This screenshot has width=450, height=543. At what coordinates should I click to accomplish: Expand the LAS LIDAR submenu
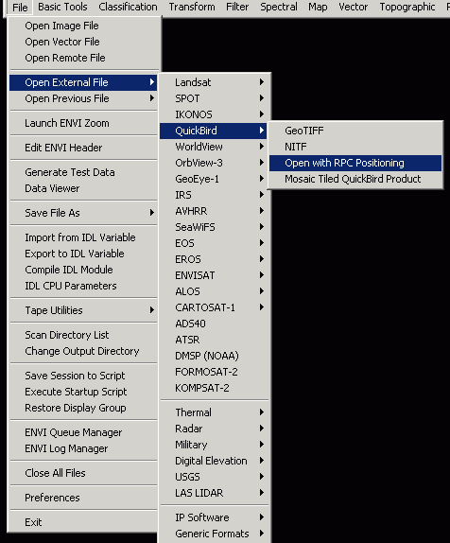[x=214, y=493]
